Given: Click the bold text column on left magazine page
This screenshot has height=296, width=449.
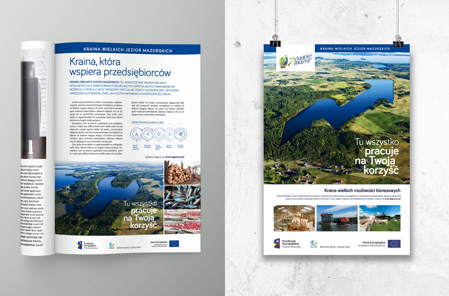Looking at the screenshot, I should 32,205.
